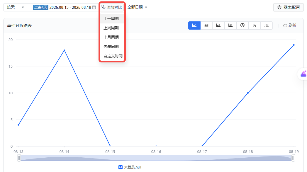Choose 去年同期 from compare menu

click(x=112, y=47)
